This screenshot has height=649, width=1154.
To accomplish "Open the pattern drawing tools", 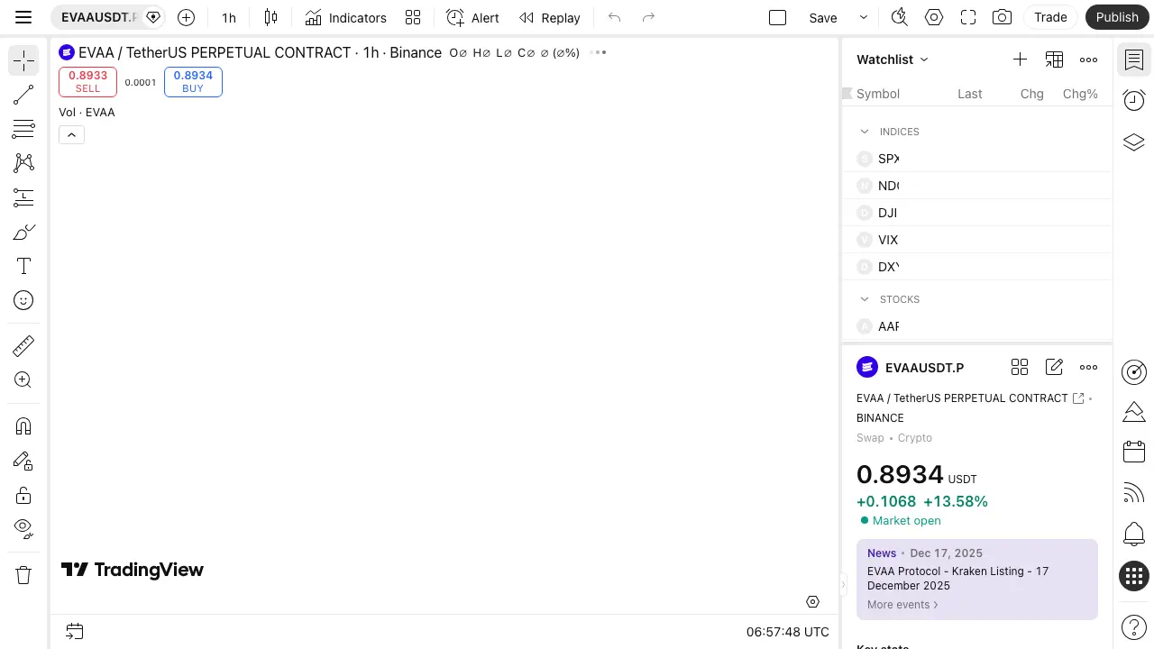I will point(23,163).
